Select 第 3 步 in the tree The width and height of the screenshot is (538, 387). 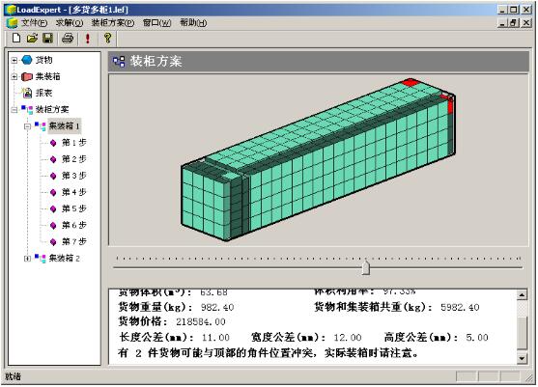coord(73,176)
